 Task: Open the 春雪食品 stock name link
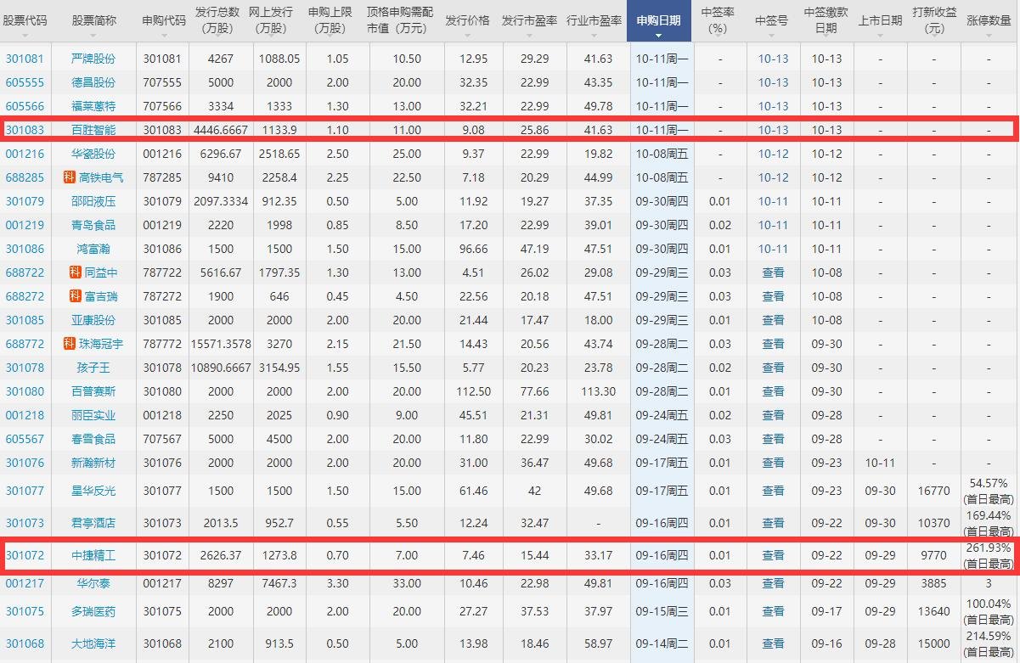(93, 439)
